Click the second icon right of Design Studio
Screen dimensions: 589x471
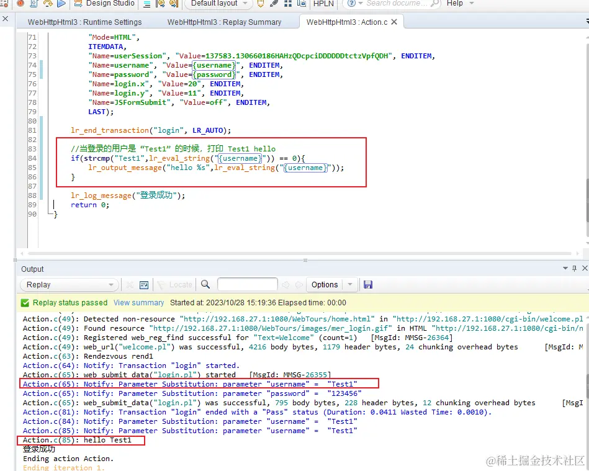click(x=160, y=4)
